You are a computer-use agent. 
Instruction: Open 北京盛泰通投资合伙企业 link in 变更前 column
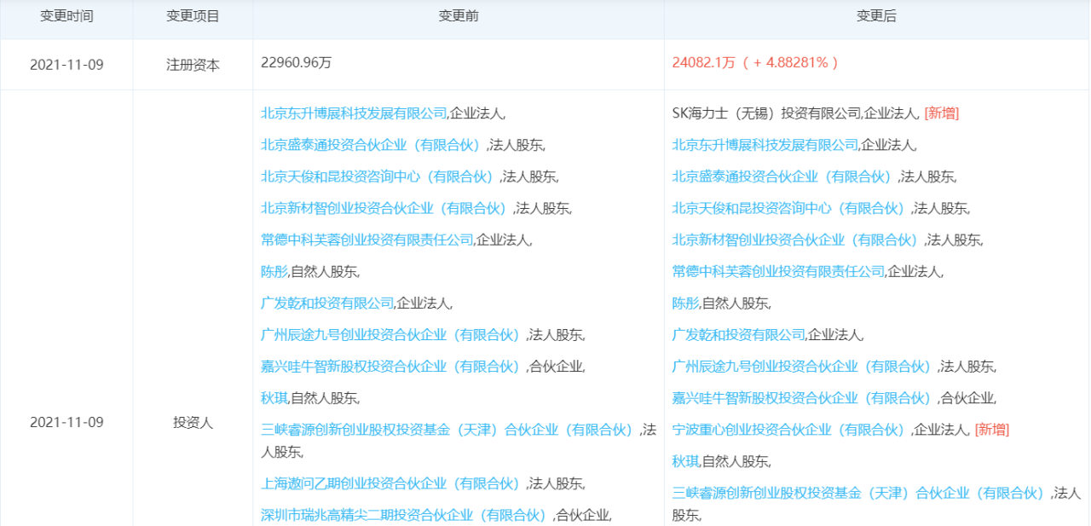pos(373,145)
